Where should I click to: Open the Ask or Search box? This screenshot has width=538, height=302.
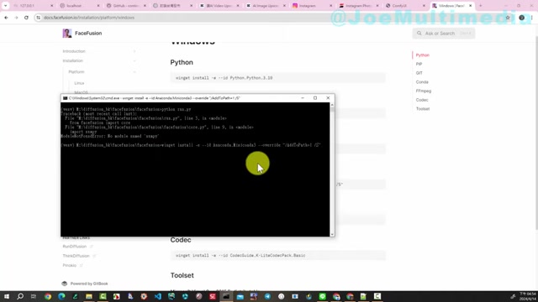[x=444, y=34]
